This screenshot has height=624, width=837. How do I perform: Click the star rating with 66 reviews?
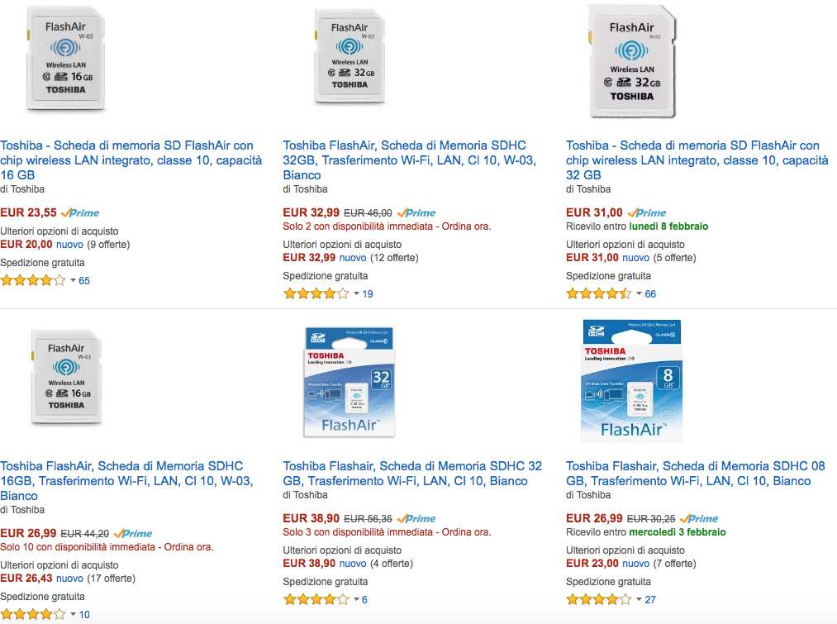[x=598, y=294]
